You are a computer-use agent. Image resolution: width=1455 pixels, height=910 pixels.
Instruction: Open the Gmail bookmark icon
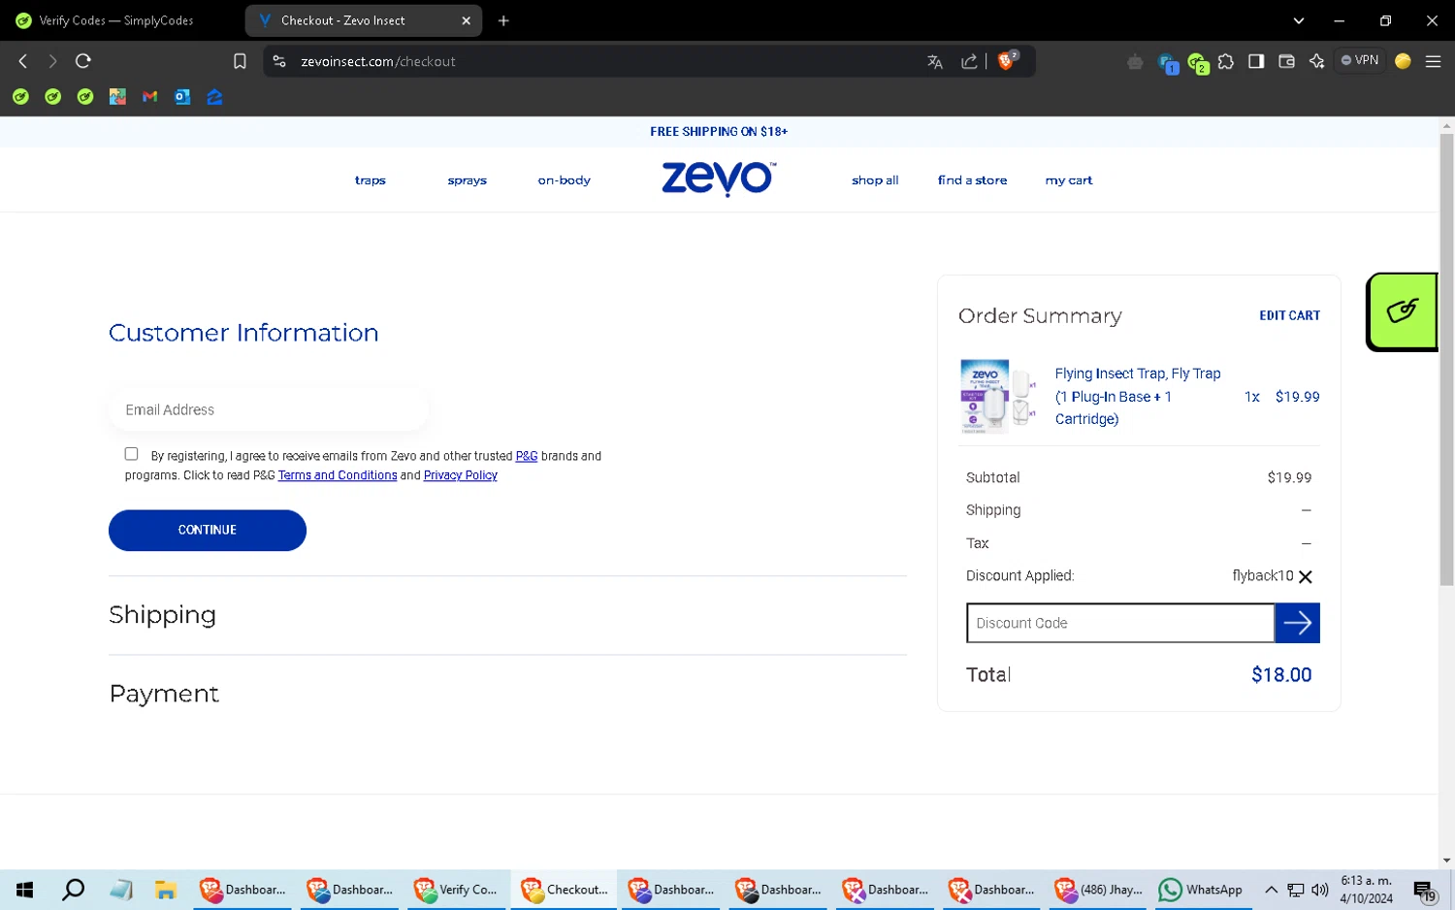(149, 97)
